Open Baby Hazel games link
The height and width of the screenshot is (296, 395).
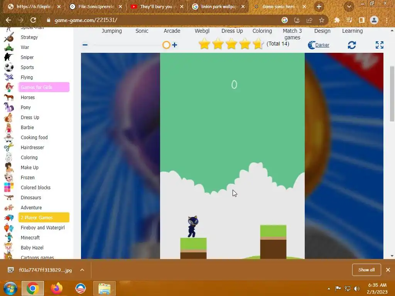32,248
